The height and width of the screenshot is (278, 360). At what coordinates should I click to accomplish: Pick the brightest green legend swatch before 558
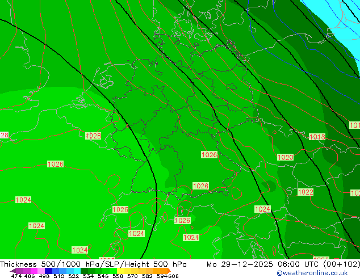113,271
